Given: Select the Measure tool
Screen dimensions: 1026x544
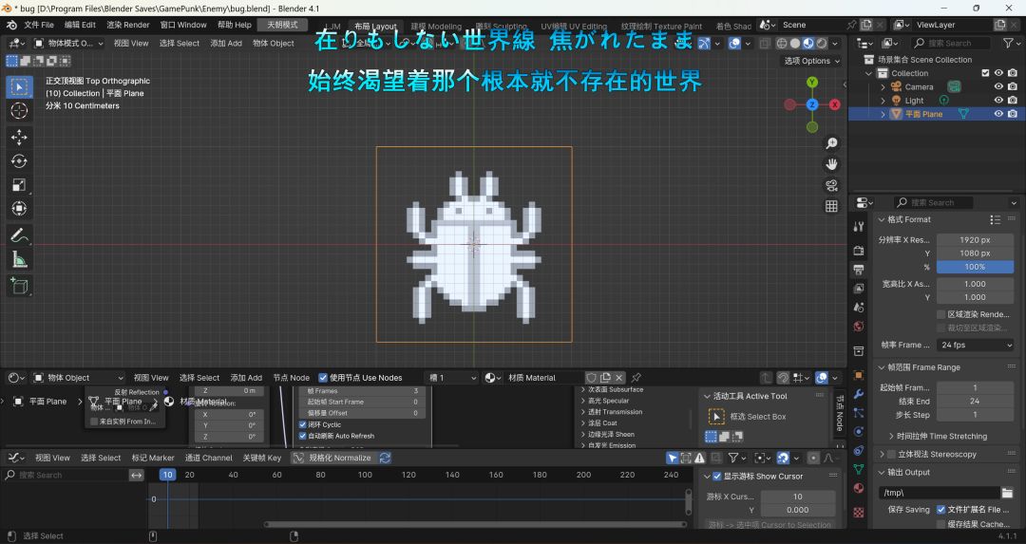Looking at the screenshot, I should click(19, 260).
